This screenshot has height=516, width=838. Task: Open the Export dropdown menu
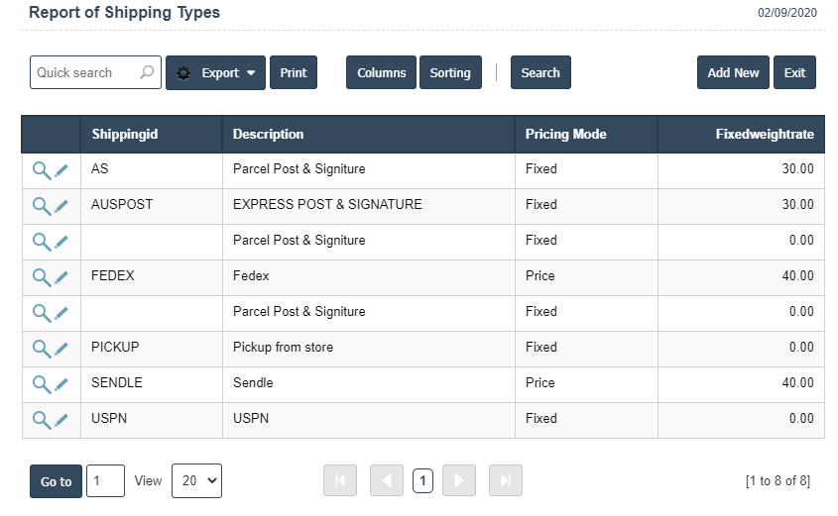(x=215, y=72)
